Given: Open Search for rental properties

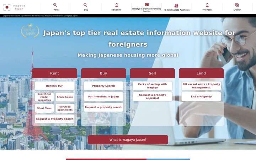Looking at the screenshot, I should point(44,97).
